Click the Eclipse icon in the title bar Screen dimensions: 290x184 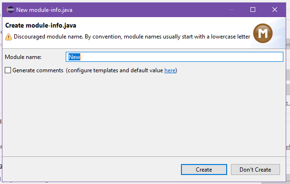pos(10,10)
